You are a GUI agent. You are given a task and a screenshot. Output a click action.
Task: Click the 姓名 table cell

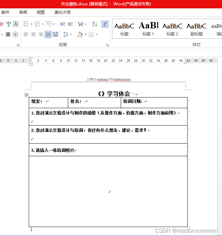95,103
